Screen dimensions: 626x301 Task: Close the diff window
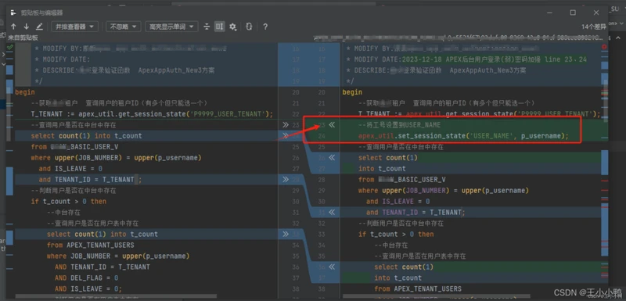pyautogui.click(x=596, y=13)
